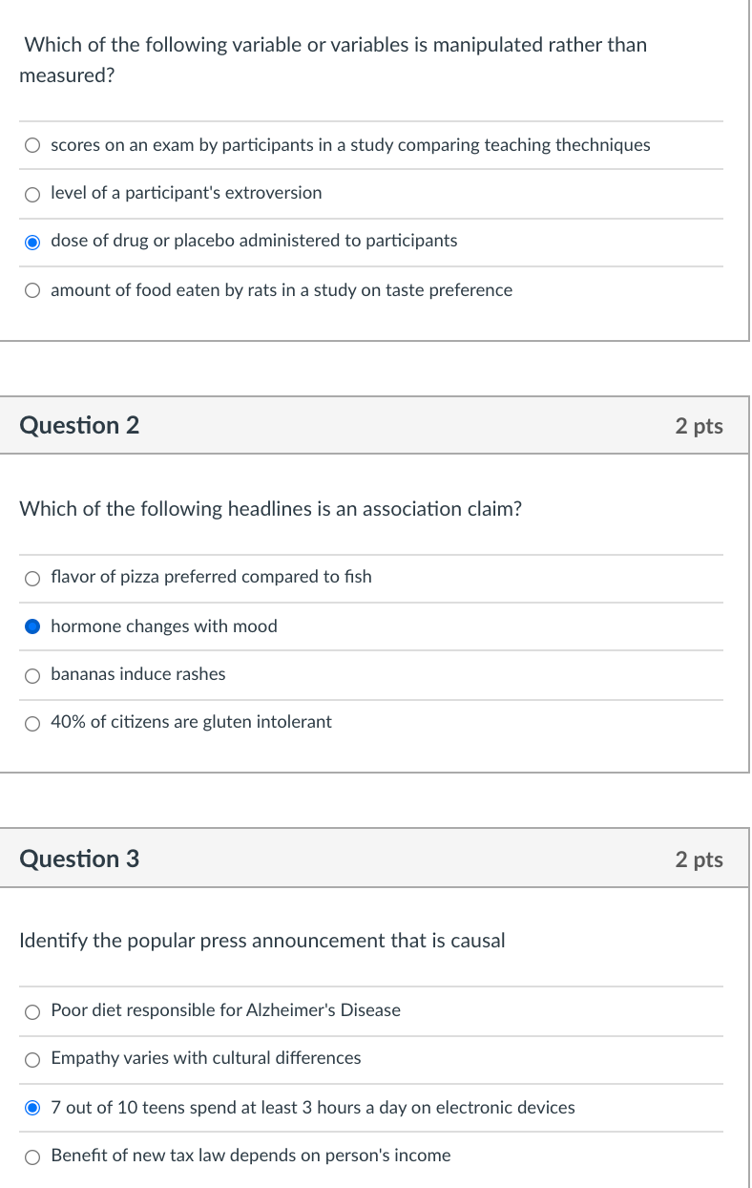Image resolution: width=752 pixels, height=1188 pixels.
Task: Click the Question 2 header
Action: pyautogui.click(x=79, y=425)
